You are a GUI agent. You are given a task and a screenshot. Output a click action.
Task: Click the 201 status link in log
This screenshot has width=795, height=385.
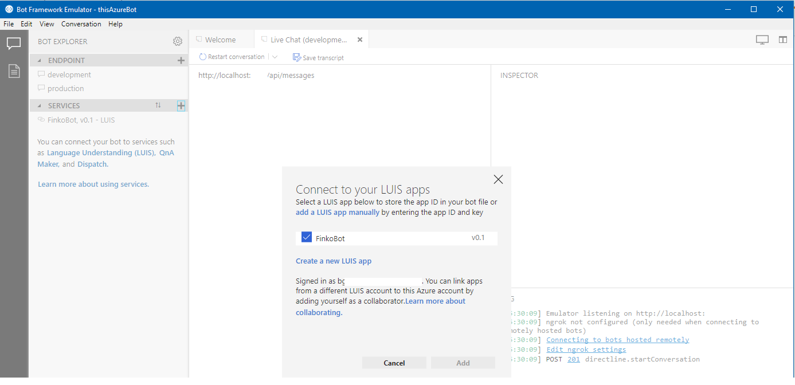click(x=574, y=359)
